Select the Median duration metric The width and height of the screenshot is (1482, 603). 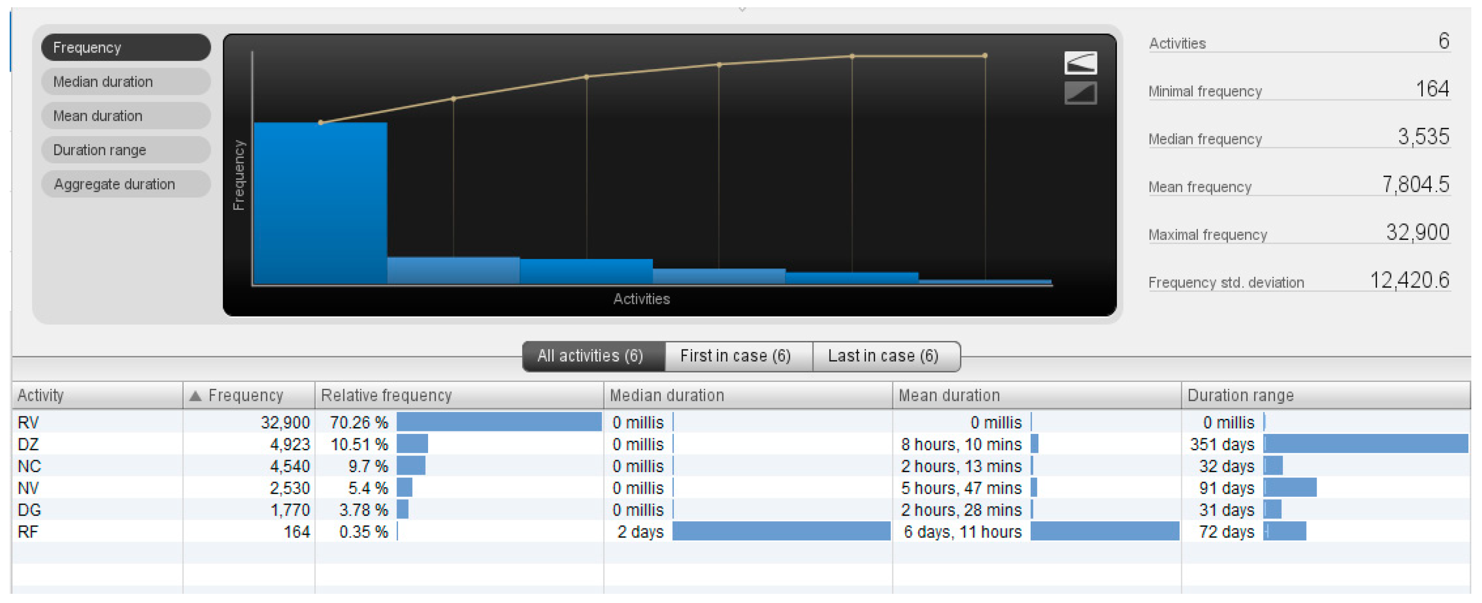[x=126, y=82]
